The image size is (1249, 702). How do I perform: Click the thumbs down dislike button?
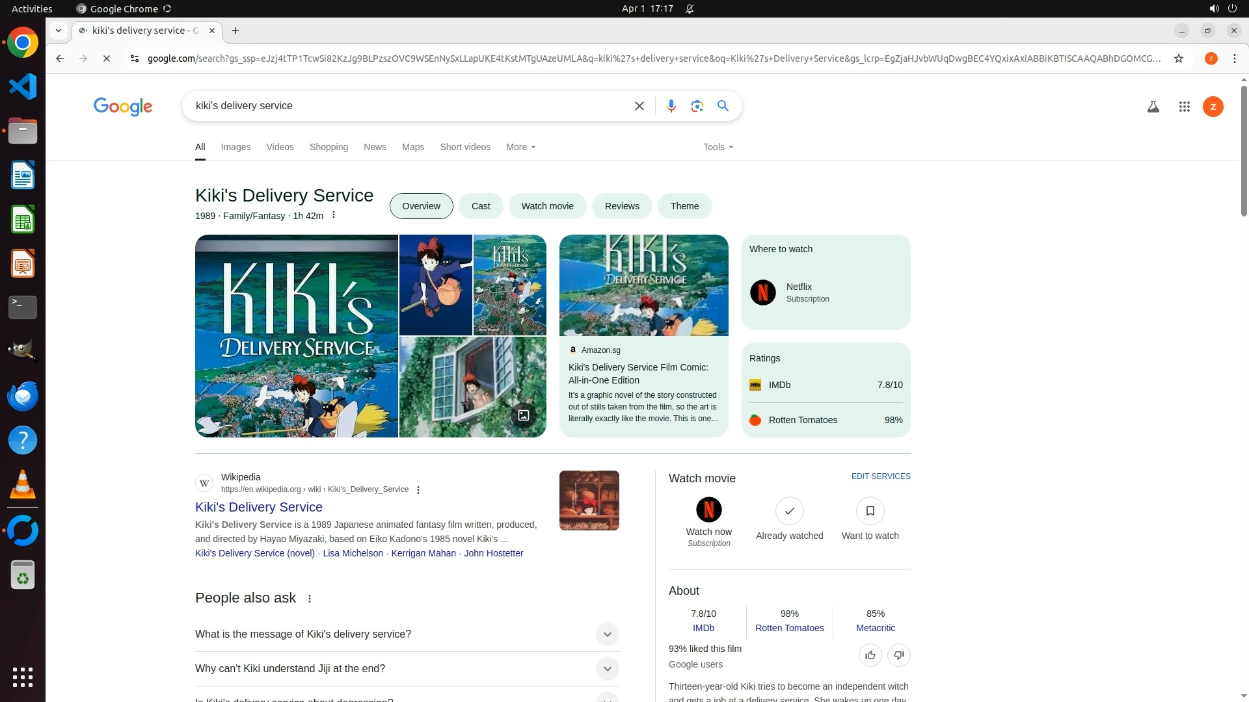click(x=898, y=655)
